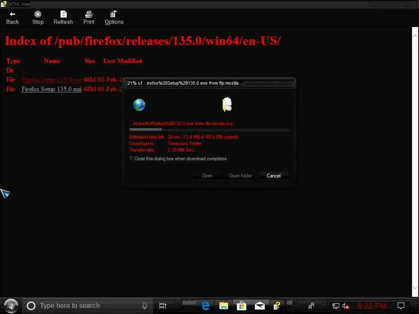Click the download progress bar
Screen dimensions: 419x314
[209, 130]
